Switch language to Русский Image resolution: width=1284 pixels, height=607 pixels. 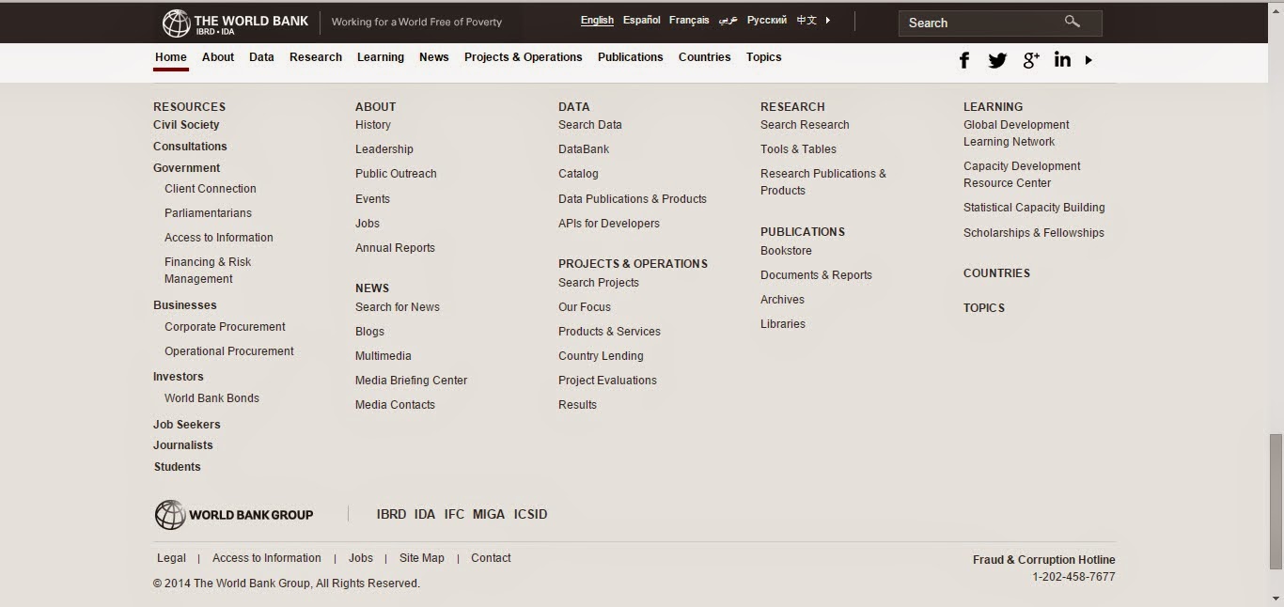(x=767, y=20)
